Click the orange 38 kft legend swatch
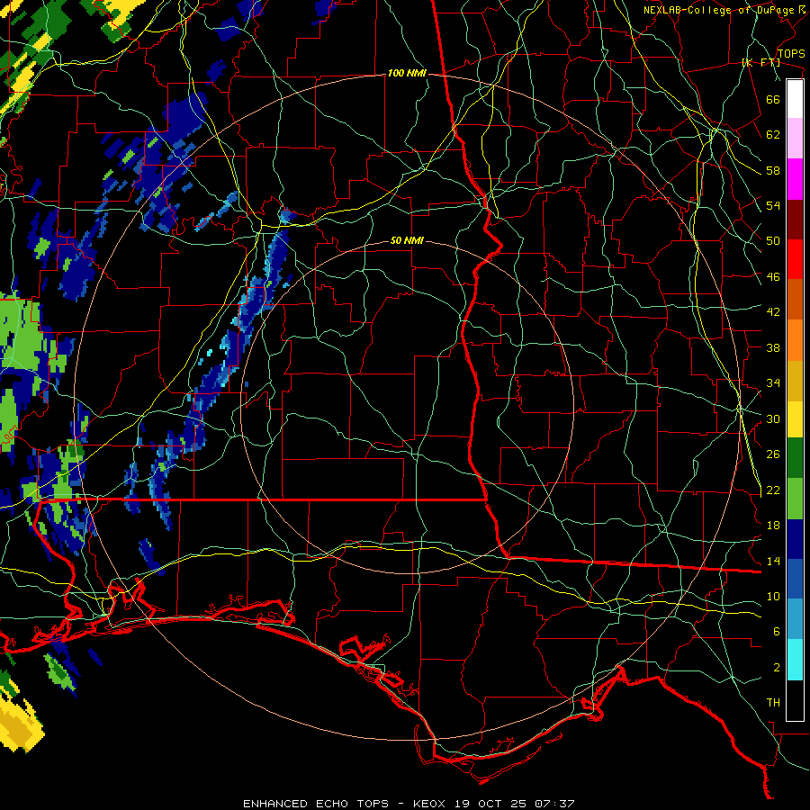Image resolution: width=810 pixels, height=810 pixels. (795, 340)
